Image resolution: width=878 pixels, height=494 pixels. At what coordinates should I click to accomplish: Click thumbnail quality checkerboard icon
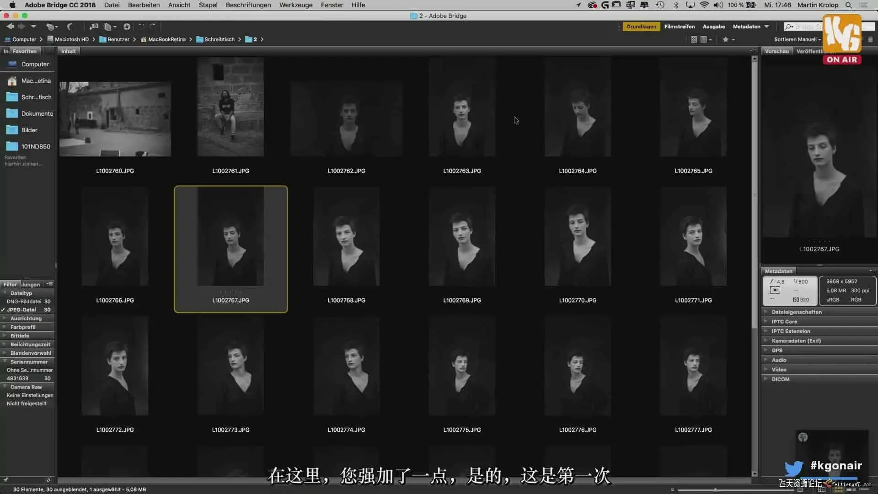point(694,39)
